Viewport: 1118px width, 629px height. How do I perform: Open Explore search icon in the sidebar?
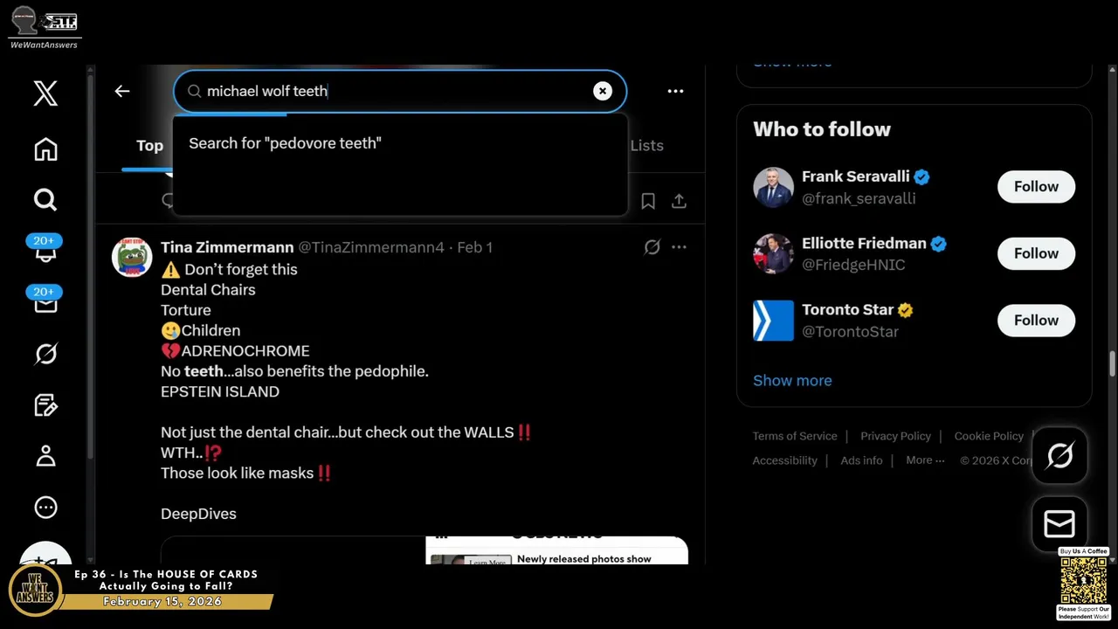coord(45,200)
